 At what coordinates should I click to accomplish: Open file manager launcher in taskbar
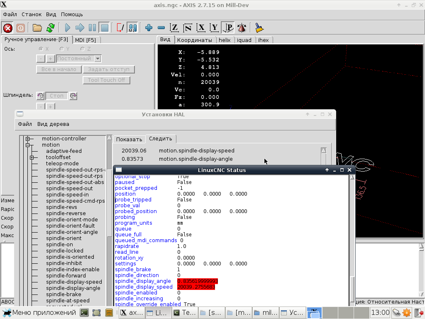click(109, 313)
